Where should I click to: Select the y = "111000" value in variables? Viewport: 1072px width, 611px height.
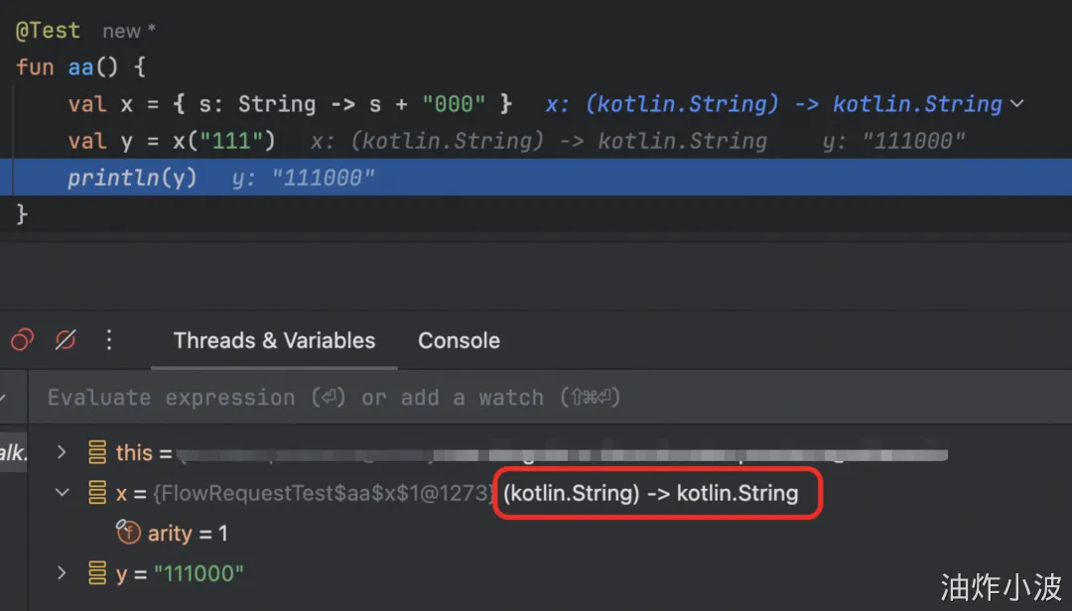(198, 573)
